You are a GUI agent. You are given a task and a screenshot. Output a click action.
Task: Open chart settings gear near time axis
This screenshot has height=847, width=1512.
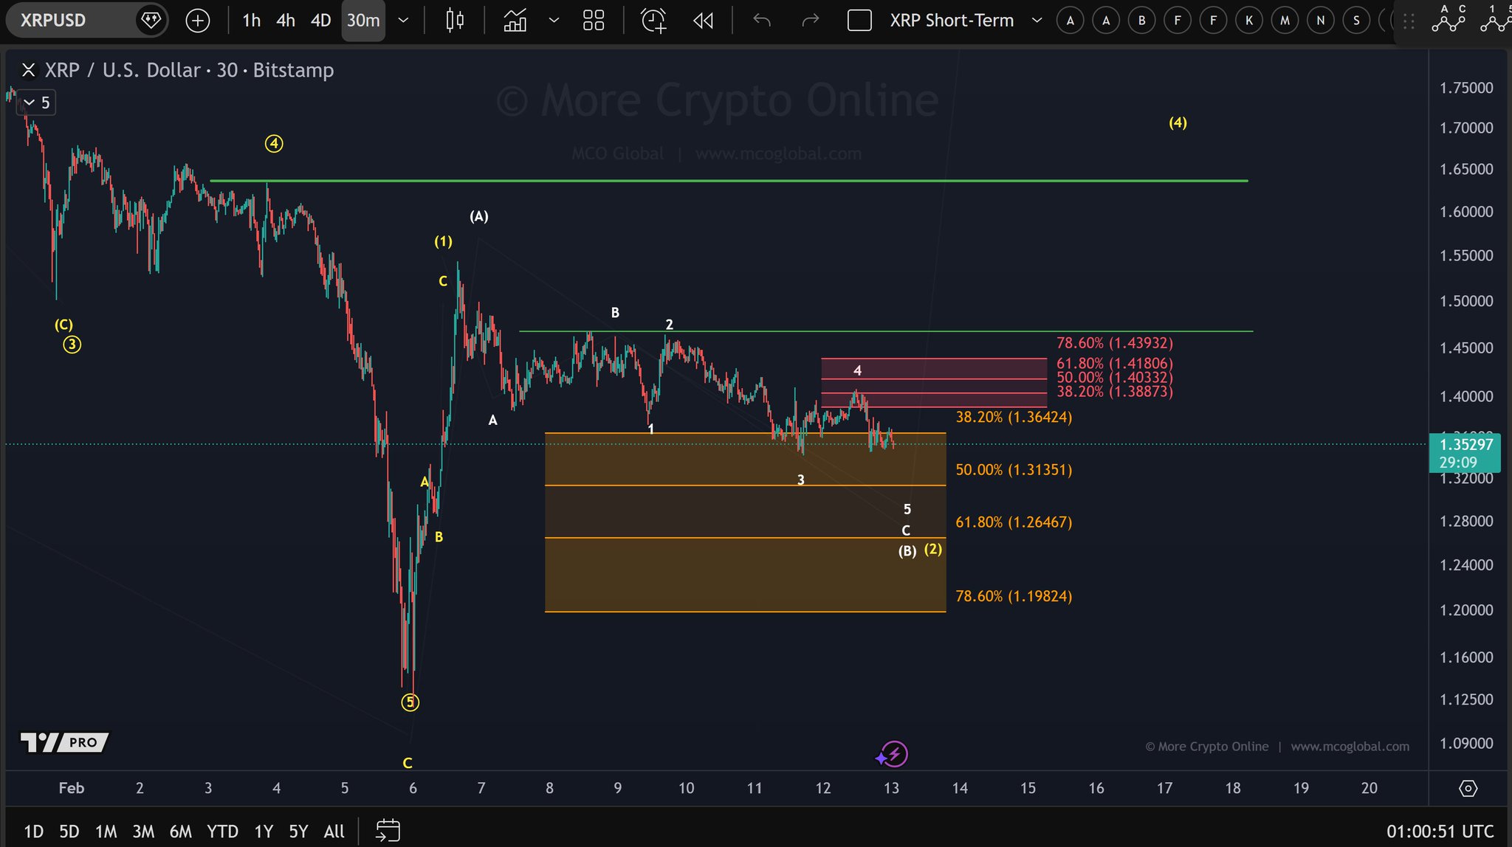(x=1468, y=788)
